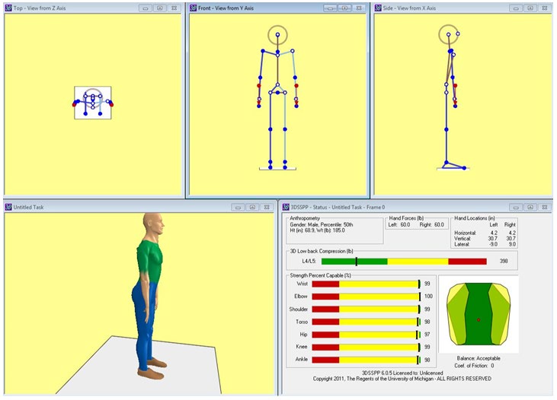This screenshot has height=400, width=557.
Task: Select the head center joint in Side view
Action: coord(449,35)
